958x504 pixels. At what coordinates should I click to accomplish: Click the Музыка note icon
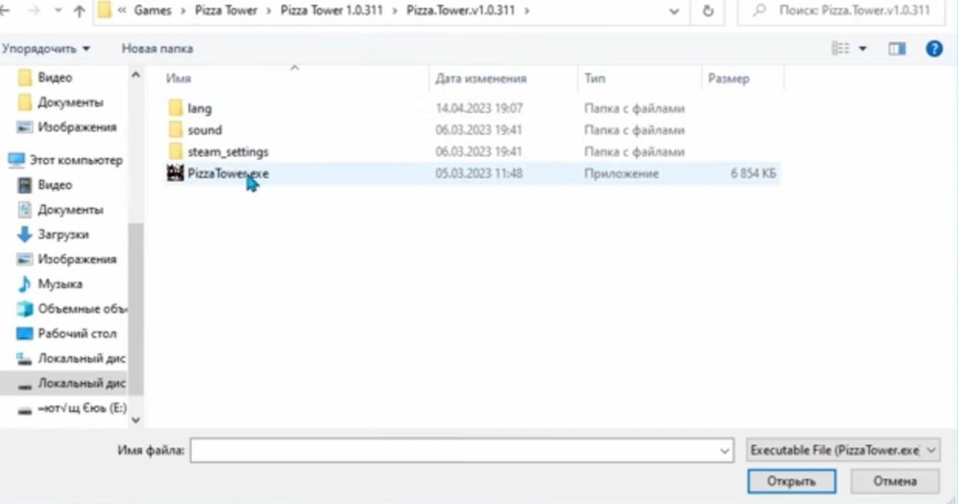[25, 284]
